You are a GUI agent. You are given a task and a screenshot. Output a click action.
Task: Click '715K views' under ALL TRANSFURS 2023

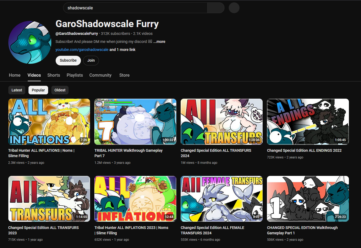tap(16, 240)
